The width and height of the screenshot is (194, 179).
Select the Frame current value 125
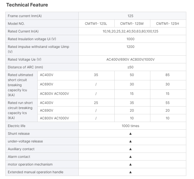point(130,16)
